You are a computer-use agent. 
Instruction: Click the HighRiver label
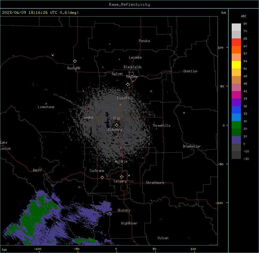pyautogui.click(x=129, y=223)
